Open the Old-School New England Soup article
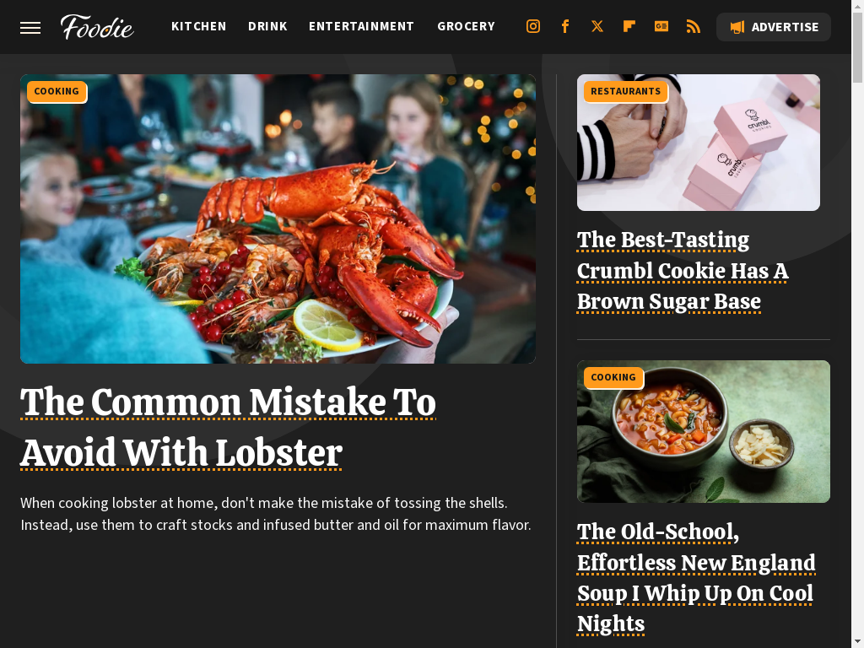The image size is (864, 648). (x=696, y=577)
